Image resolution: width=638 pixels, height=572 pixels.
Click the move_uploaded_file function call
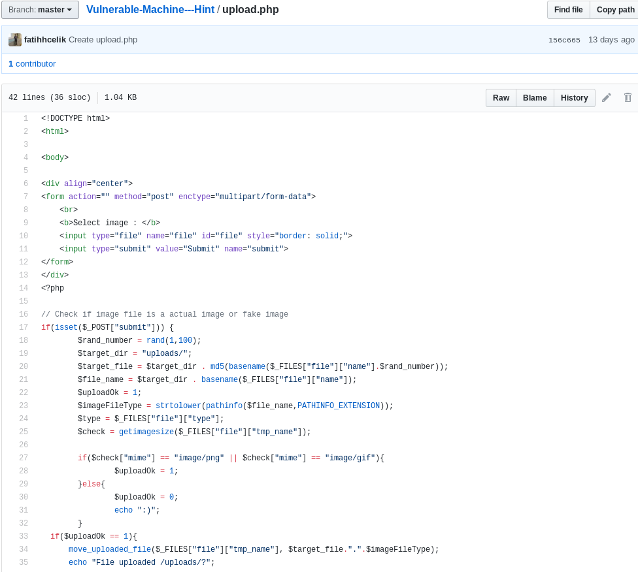(110, 549)
